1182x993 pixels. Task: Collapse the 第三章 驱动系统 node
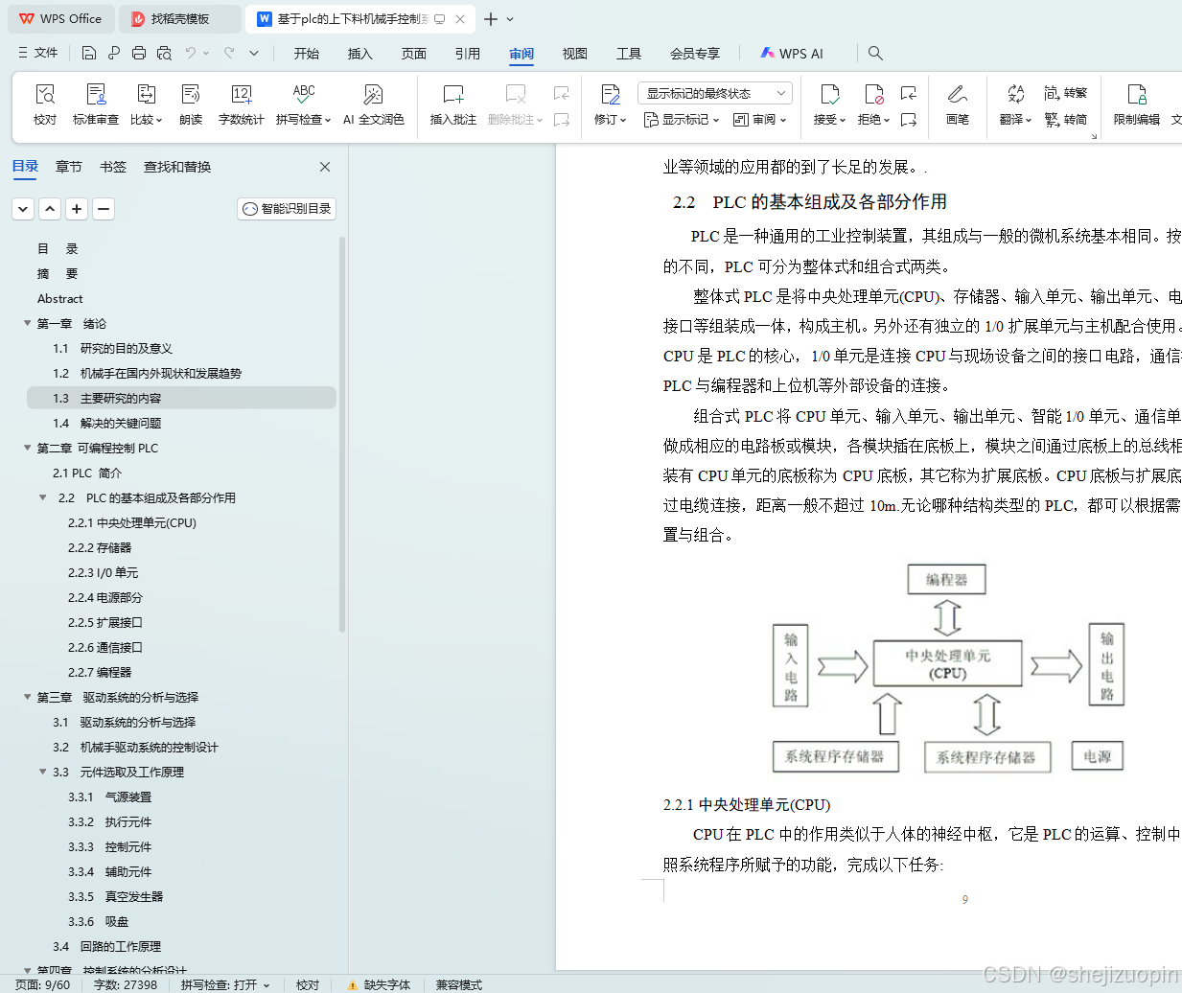28,697
